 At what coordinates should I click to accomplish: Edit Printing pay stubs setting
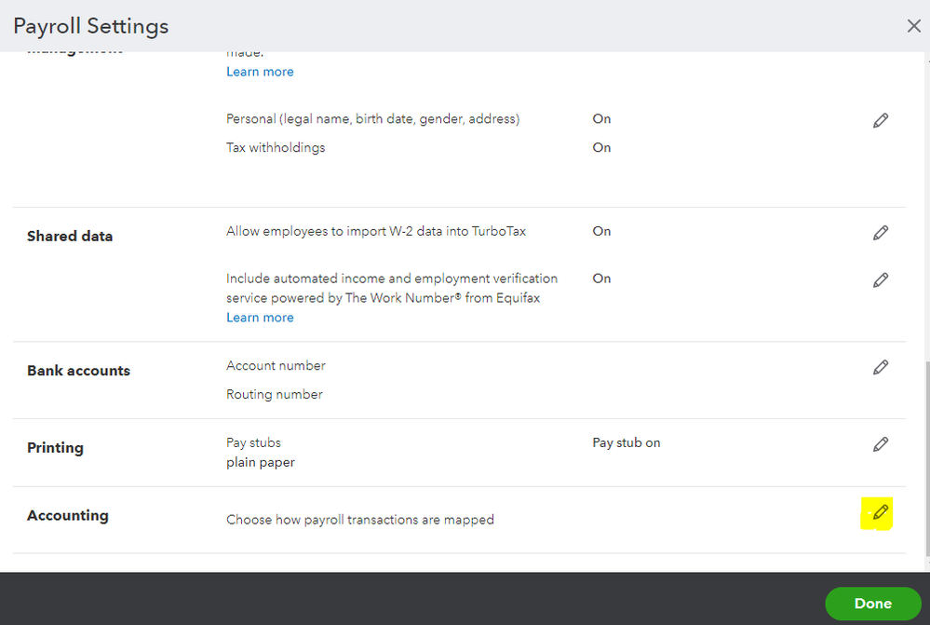(880, 444)
